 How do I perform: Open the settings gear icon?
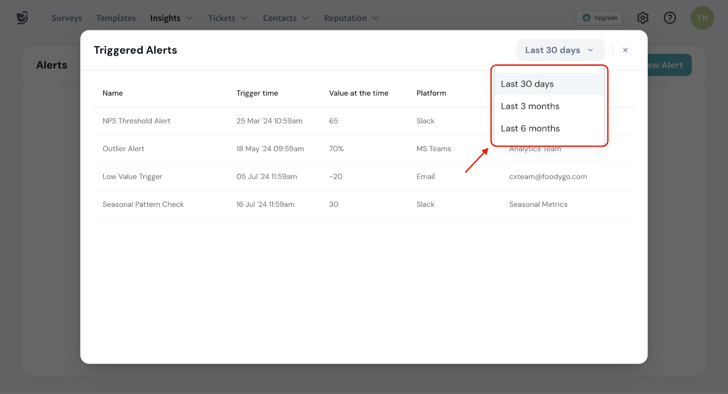[x=642, y=18]
